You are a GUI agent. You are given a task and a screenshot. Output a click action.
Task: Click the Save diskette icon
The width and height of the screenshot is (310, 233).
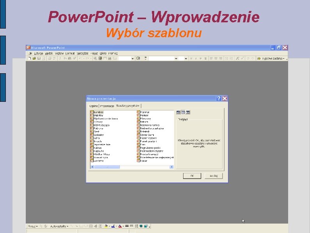click(x=39, y=58)
